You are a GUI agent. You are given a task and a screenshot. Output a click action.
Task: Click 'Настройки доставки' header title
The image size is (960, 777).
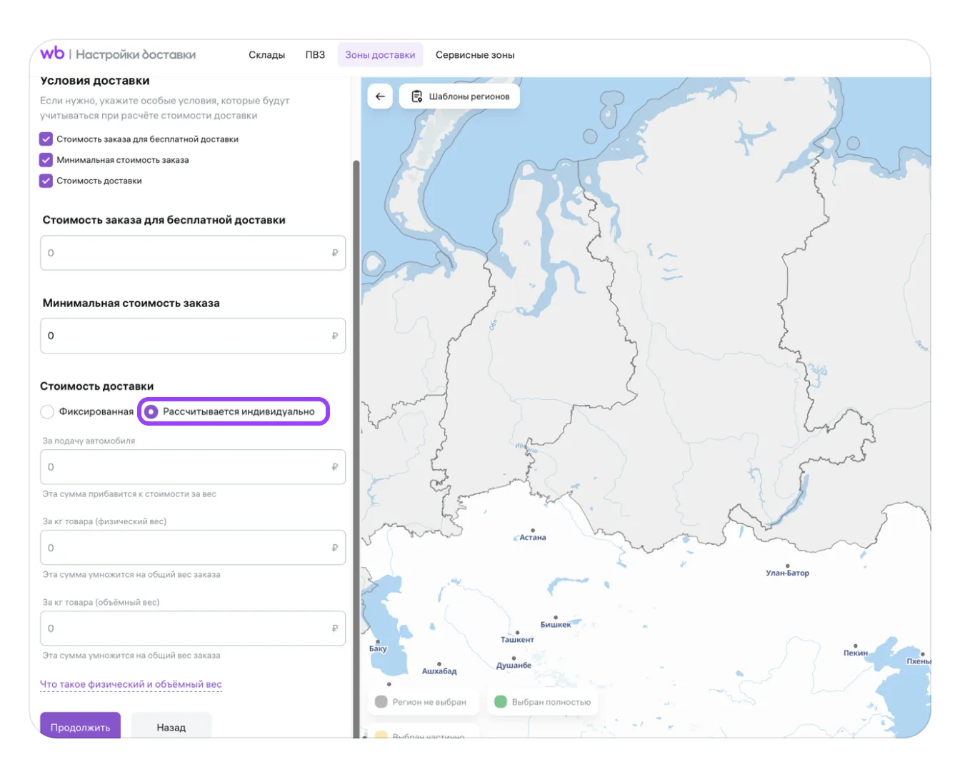(x=136, y=54)
